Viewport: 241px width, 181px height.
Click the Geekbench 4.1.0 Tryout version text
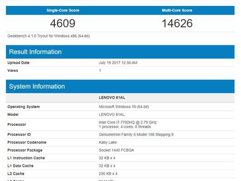point(48,36)
